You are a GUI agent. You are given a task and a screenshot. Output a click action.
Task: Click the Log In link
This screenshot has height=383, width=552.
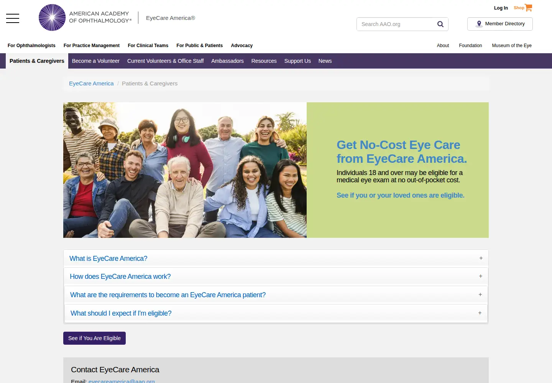(x=501, y=8)
